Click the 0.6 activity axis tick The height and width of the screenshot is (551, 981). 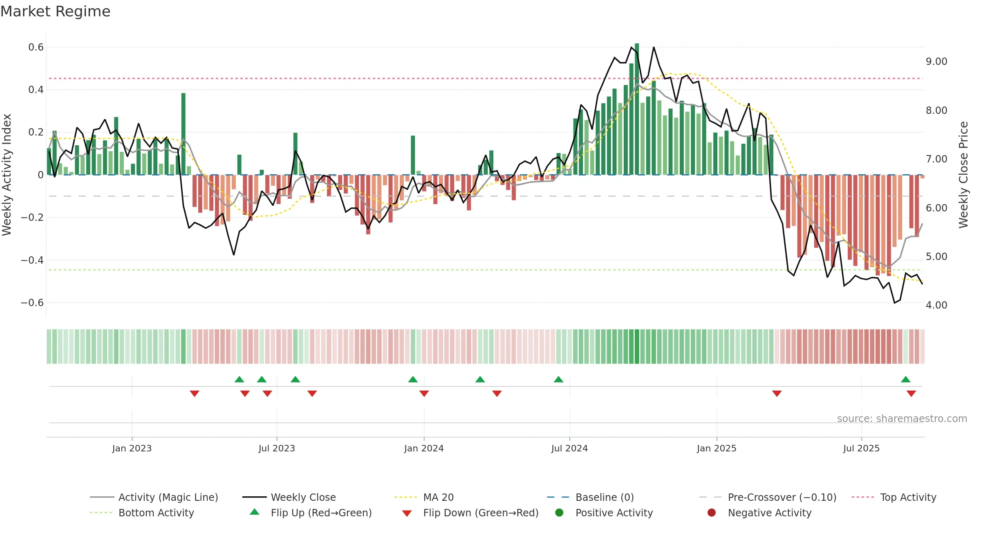(36, 47)
